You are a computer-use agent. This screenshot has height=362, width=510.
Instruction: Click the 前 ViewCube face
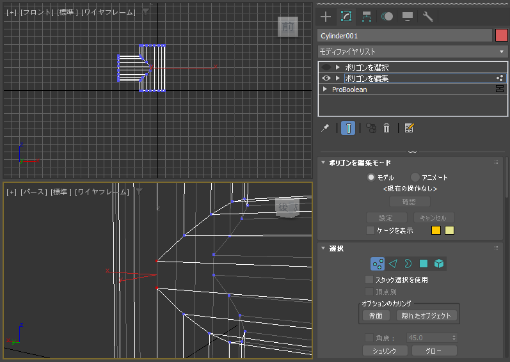[x=288, y=27]
